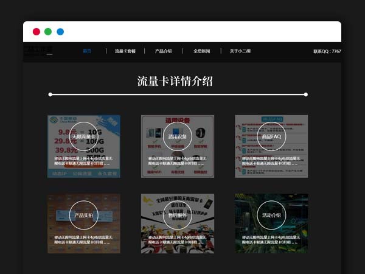
Task: Open the 产品介绍 navigation item
Action: [163, 51]
